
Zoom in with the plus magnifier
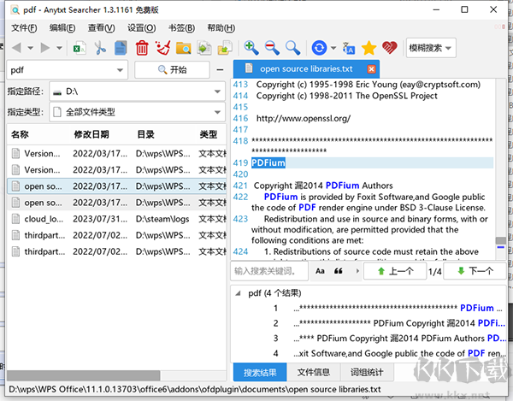coord(251,48)
